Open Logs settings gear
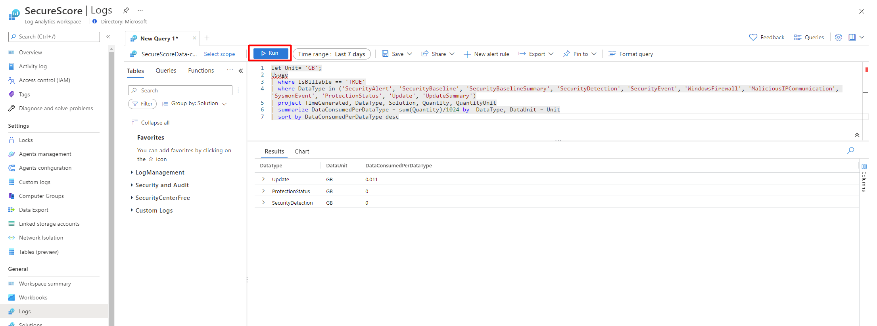The width and height of the screenshot is (877, 326). (839, 37)
